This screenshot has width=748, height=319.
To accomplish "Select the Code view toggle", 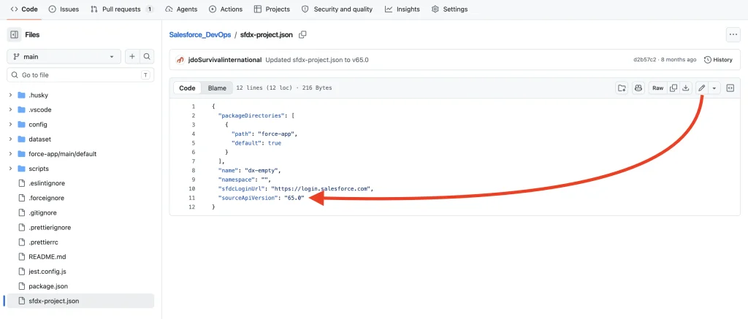I will tap(187, 88).
